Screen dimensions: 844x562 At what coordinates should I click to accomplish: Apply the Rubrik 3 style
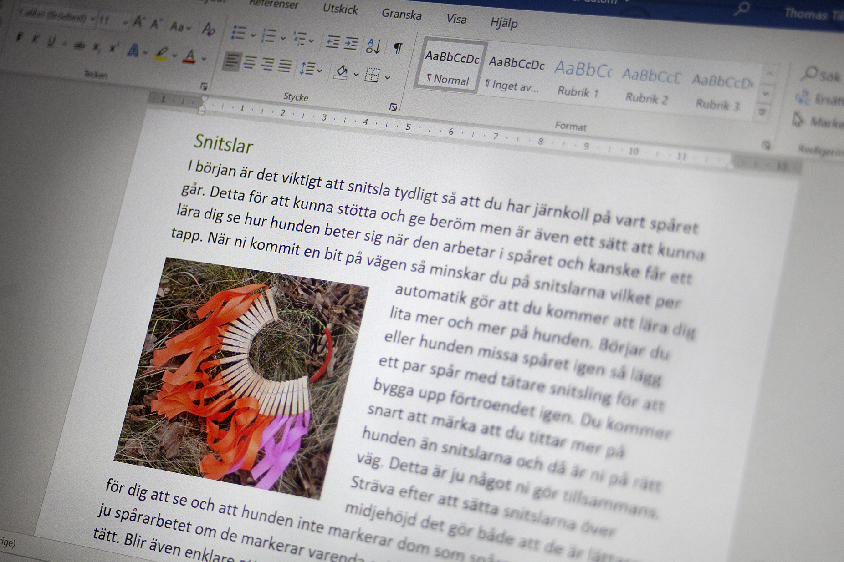[x=721, y=92]
